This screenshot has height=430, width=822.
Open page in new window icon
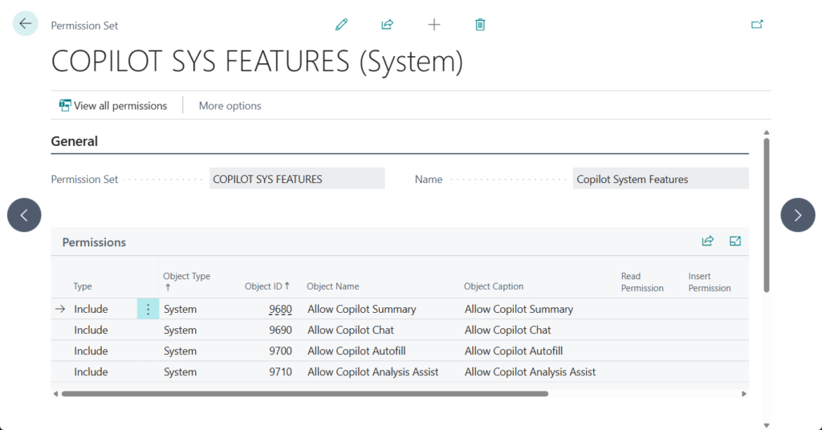(x=756, y=25)
